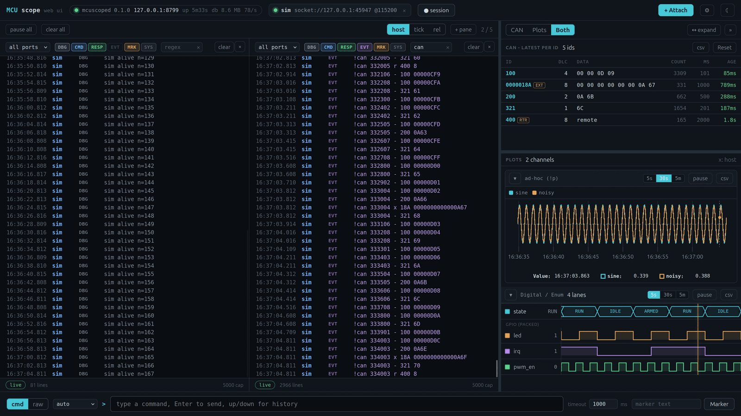Set ad-hoc plot window to 5s

click(x=649, y=178)
